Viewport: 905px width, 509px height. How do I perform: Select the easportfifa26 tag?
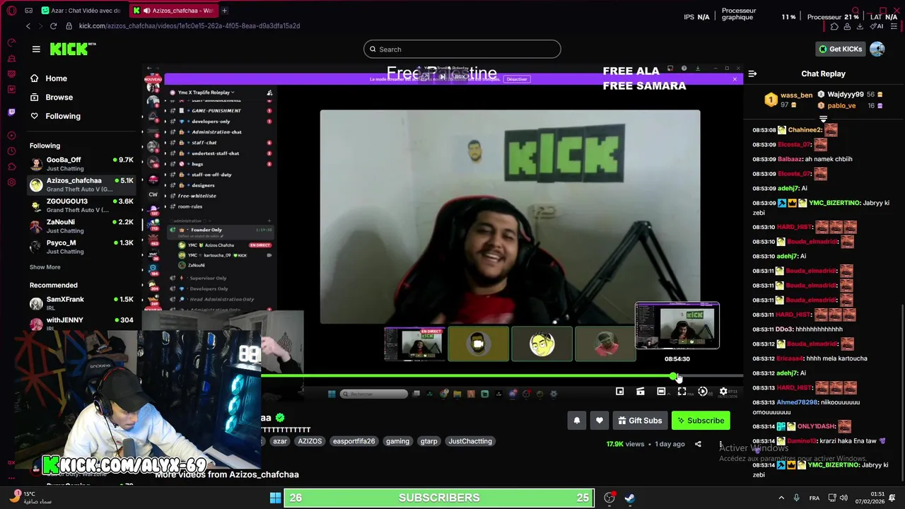click(x=354, y=441)
